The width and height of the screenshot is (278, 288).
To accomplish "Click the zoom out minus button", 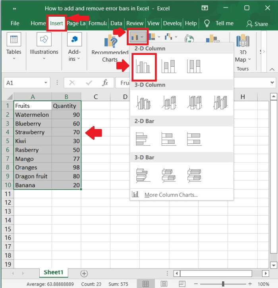I will (196, 284).
